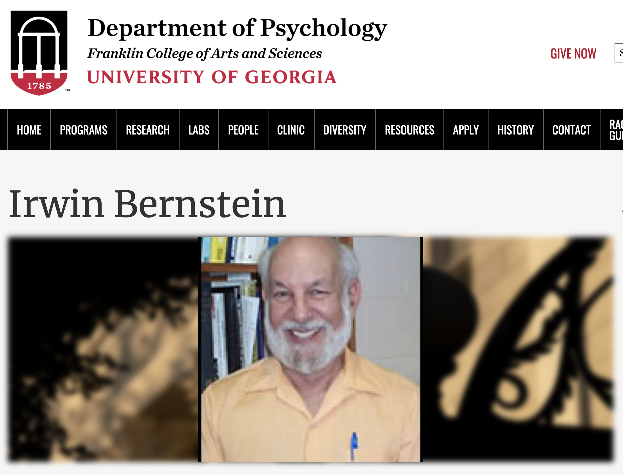
Task: Click Irwin Bernstein's profile photo
Action: [x=311, y=349]
